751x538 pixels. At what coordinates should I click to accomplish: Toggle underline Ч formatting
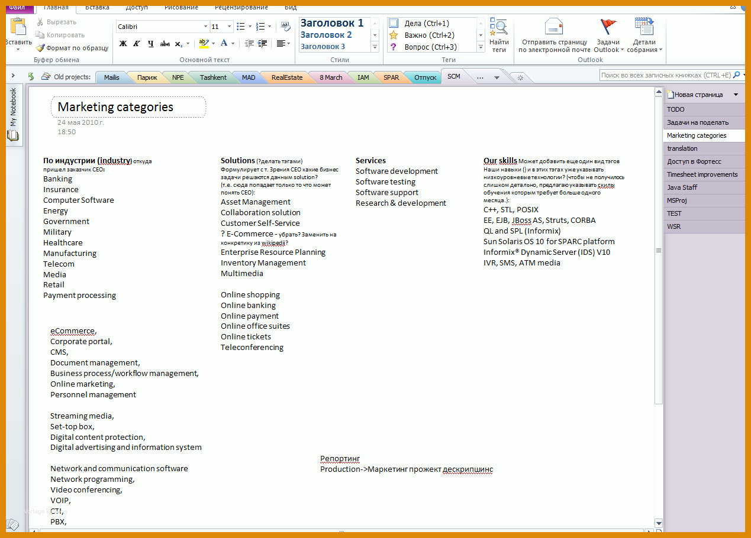point(150,43)
